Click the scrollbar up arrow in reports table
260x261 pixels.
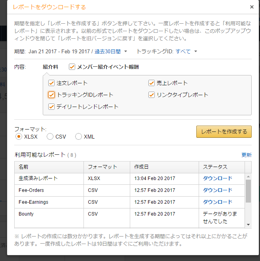248,177
